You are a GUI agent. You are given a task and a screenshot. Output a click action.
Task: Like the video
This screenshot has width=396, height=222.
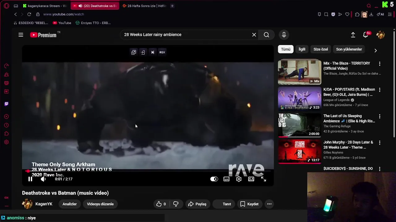coord(161,204)
